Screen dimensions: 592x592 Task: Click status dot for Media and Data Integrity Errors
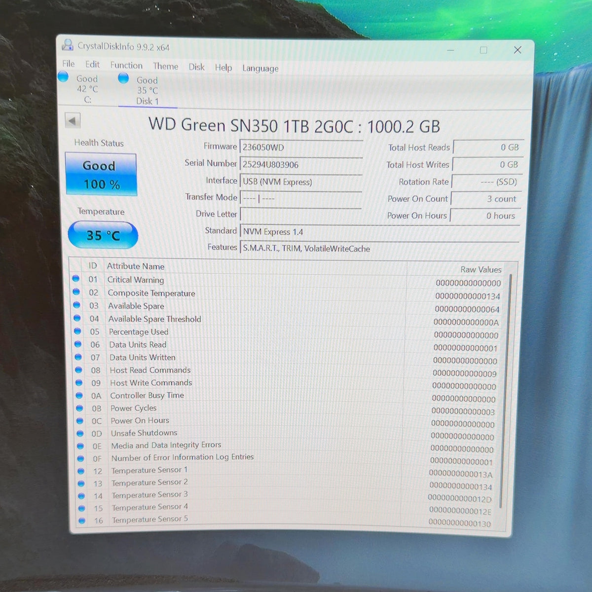click(80, 446)
